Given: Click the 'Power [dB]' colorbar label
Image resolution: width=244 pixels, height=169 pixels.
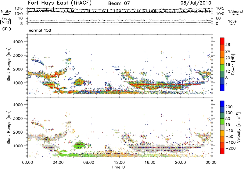Looking at the screenshot, I should [x=233, y=64].
